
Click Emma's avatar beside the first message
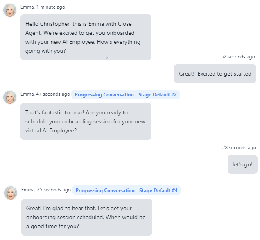pyautogui.click(x=10, y=10)
